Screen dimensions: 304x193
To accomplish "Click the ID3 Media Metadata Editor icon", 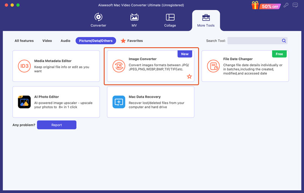I will [x=24, y=66].
